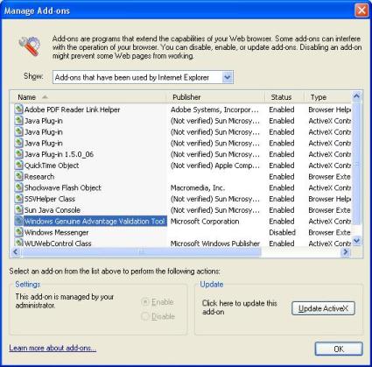Close the Manage Add-ons dialog
372x367 pixels.
pos(361,11)
